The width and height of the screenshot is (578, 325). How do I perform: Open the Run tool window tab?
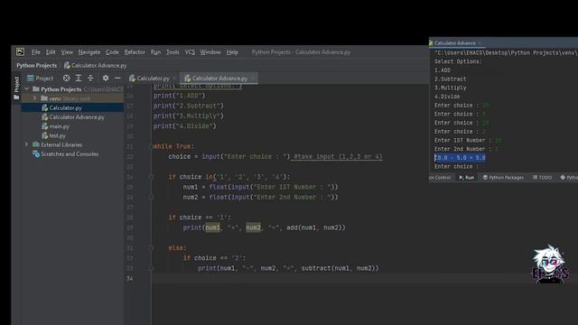466,178
